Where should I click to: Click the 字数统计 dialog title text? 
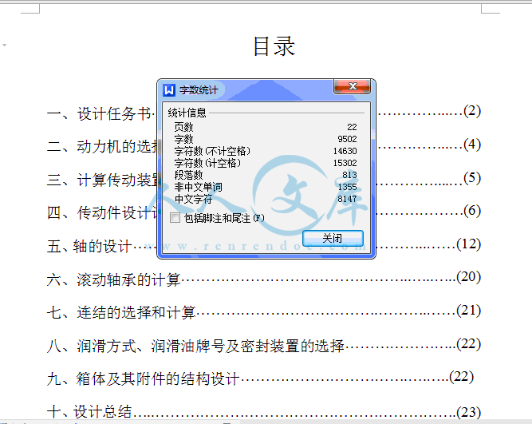[199, 90]
